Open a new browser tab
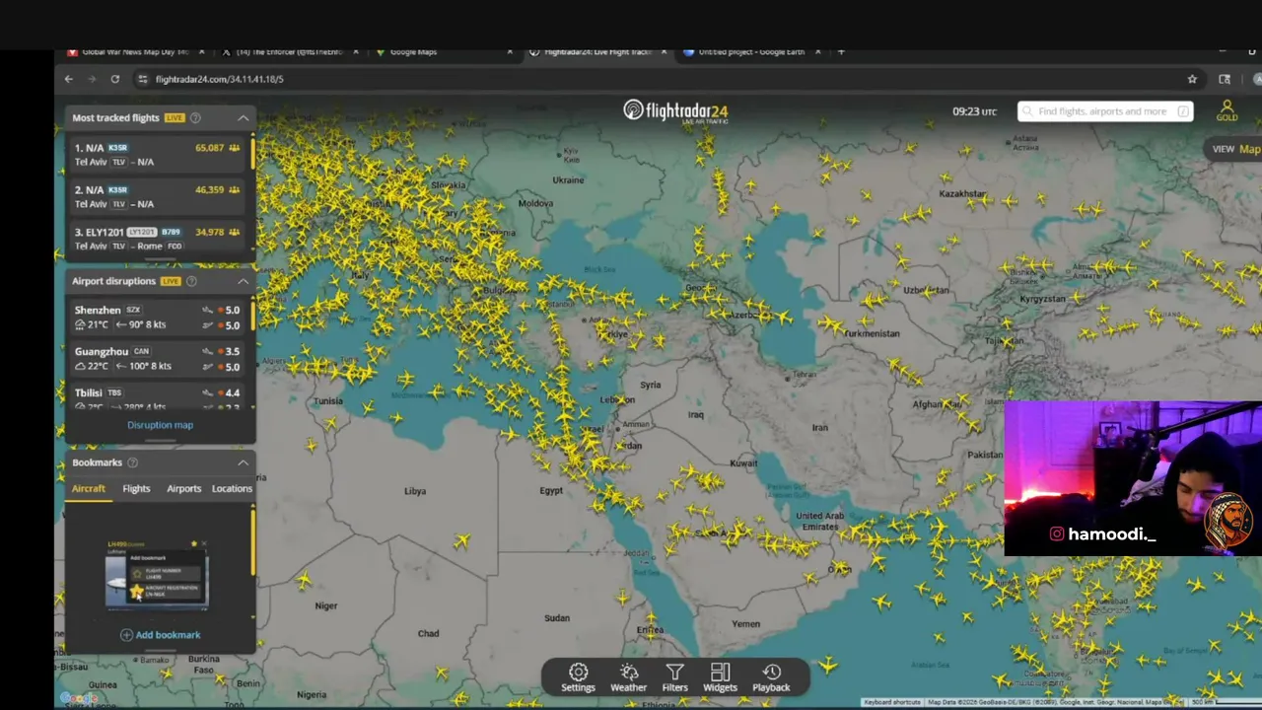The height and width of the screenshot is (710, 1262). pos(841,51)
